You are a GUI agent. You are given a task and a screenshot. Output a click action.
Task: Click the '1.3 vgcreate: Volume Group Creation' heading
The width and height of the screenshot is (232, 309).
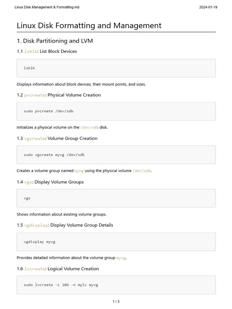57,139
